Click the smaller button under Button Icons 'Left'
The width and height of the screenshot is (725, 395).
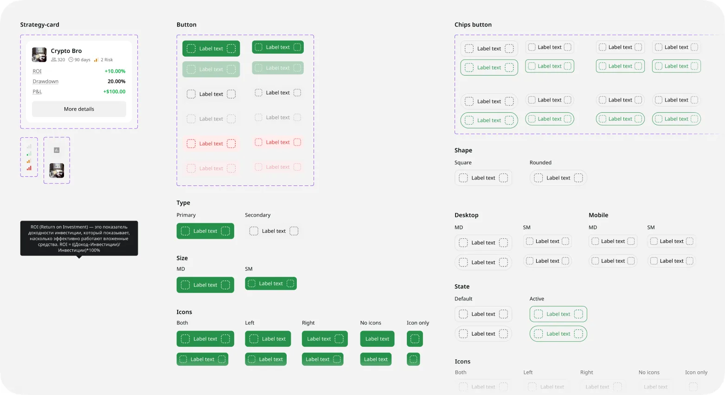[x=266, y=359]
